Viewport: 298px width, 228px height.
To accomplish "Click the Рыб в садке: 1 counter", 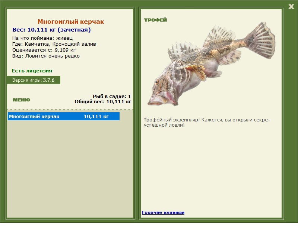I will (112, 96).
